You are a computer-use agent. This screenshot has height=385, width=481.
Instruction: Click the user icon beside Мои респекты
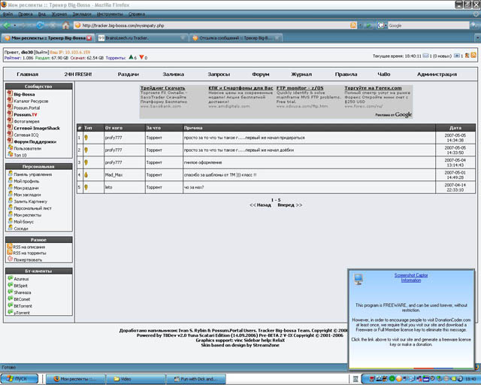tap(11, 214)
